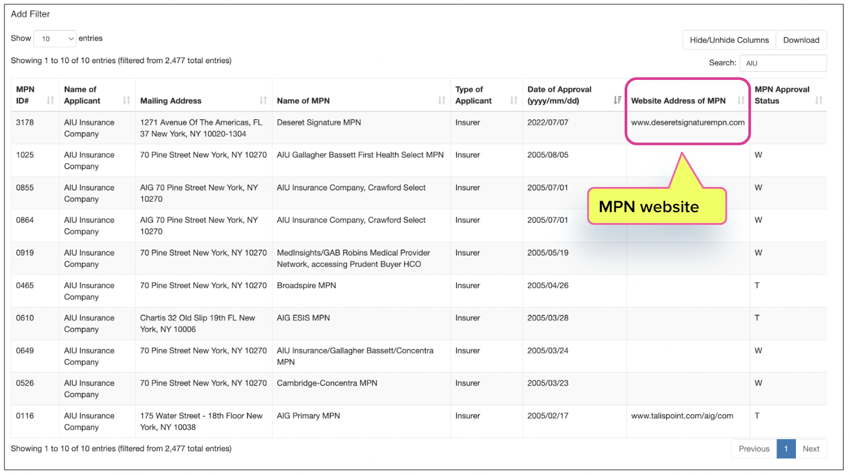Select approval date 2005/02/17
Screen dimensions: 850x475
point(548,416)
